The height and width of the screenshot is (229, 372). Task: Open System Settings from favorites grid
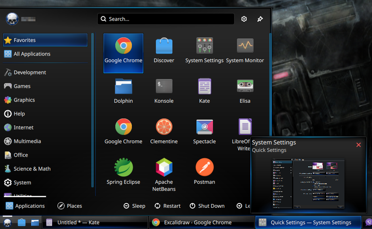204,50
